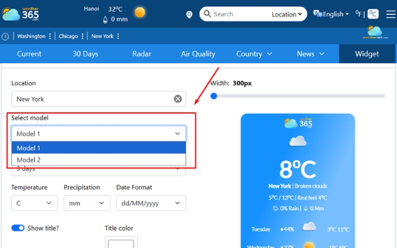The width and height of the screenshot is (397, 248).
Task: Open the Air Quality tab
Action: pos(198,54)
